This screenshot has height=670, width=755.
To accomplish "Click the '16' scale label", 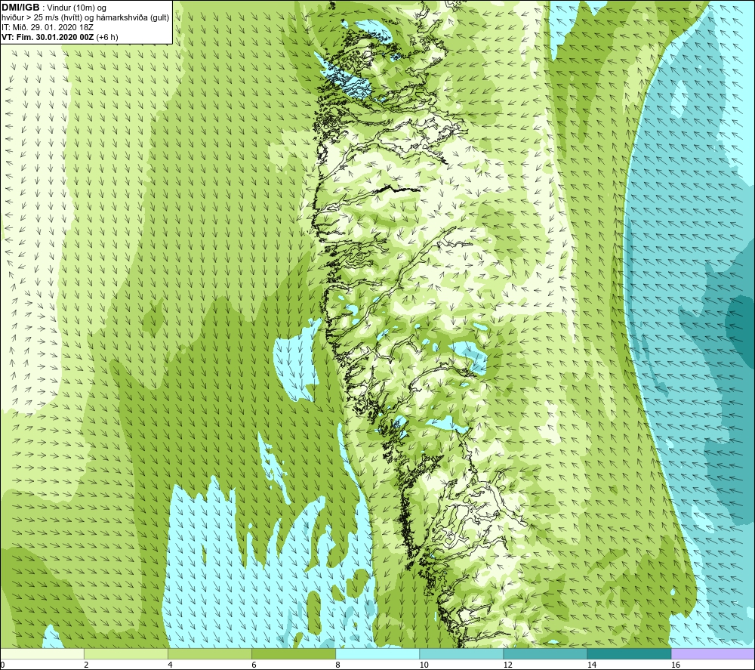I will coord(675,665).
